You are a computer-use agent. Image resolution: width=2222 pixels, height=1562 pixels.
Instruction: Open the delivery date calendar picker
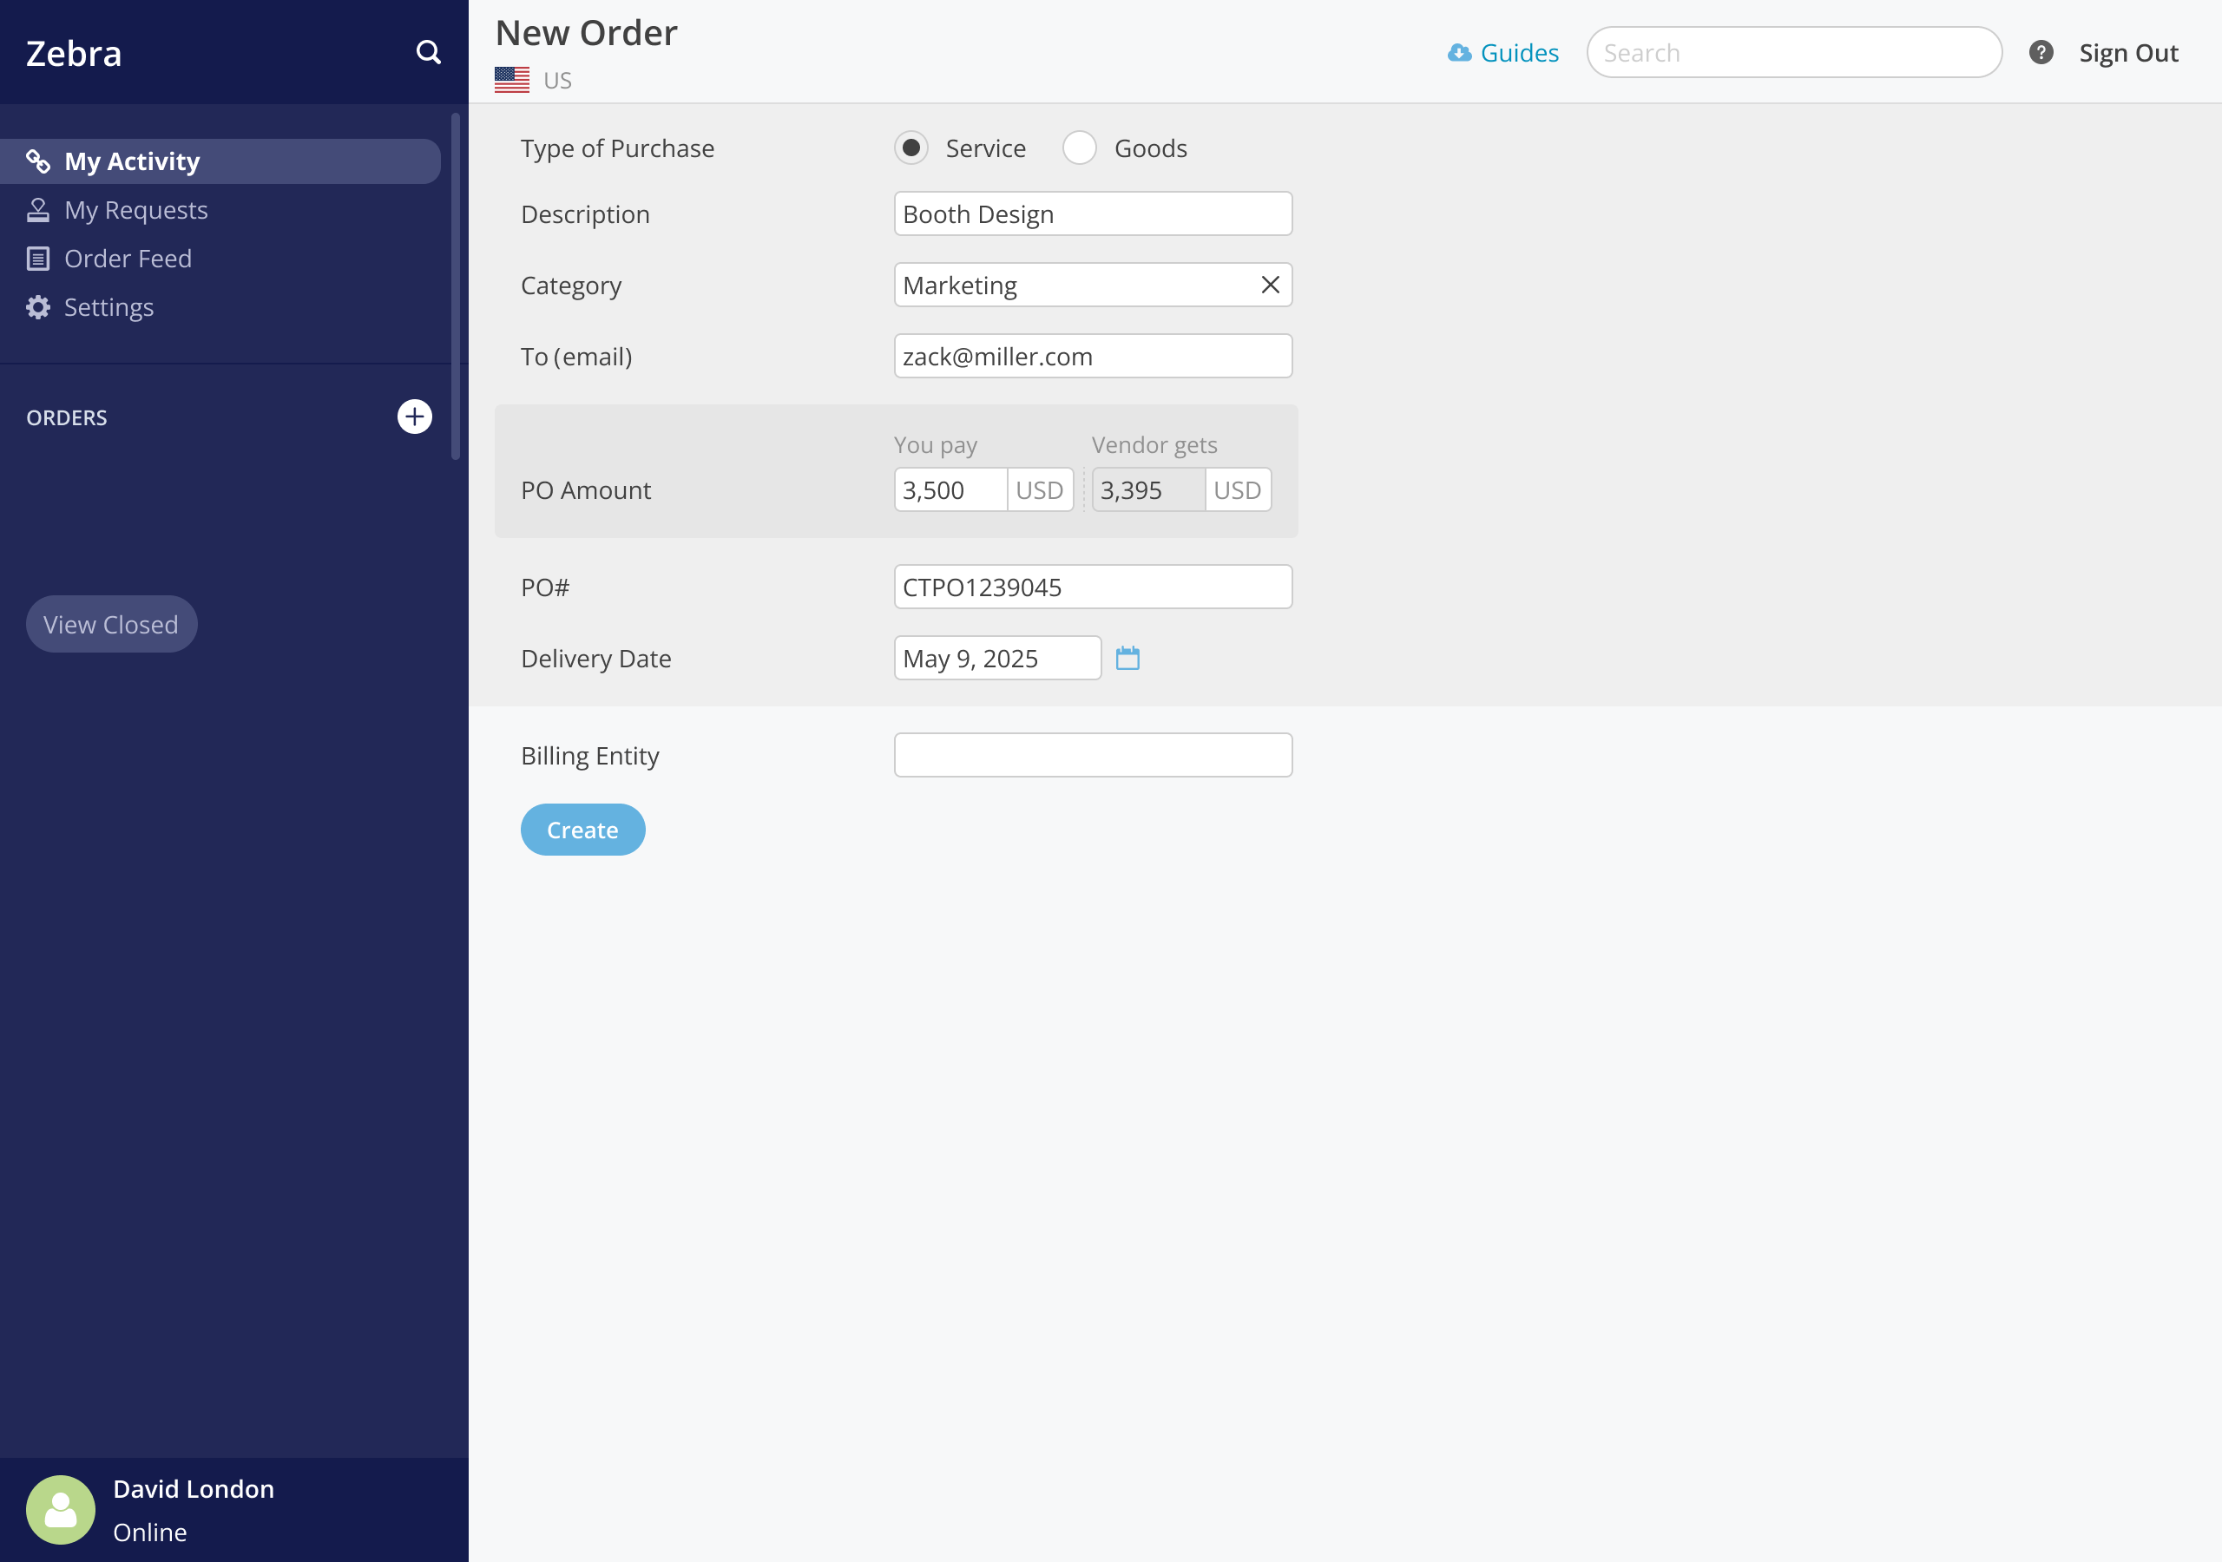[1127, 659]
